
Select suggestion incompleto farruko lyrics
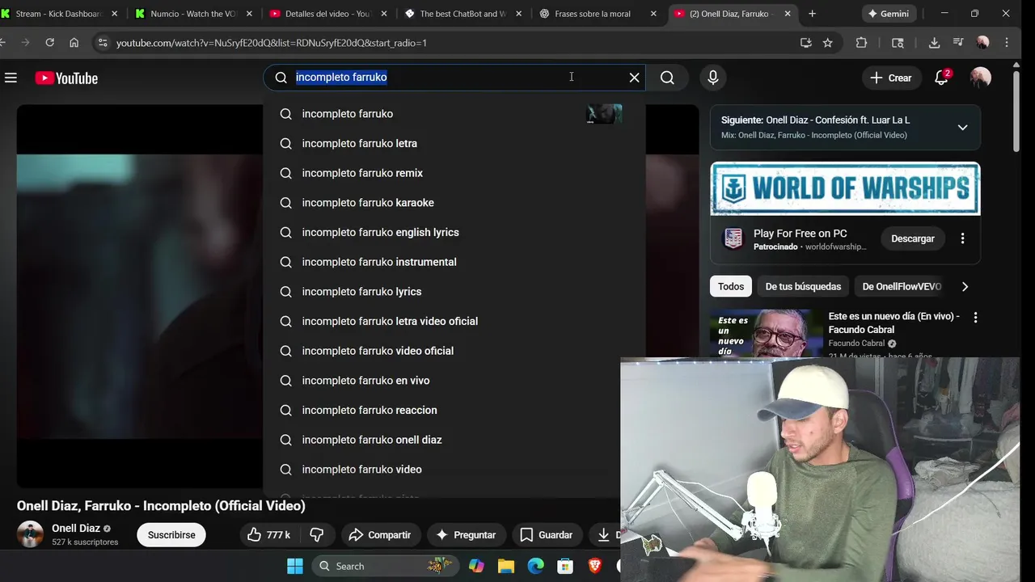pyautogui.click(x=454, y=292)
